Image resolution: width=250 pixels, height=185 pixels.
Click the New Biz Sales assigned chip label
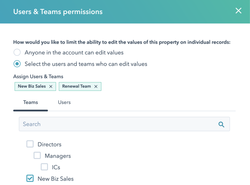pyautogui.click(x=32, y=86)
